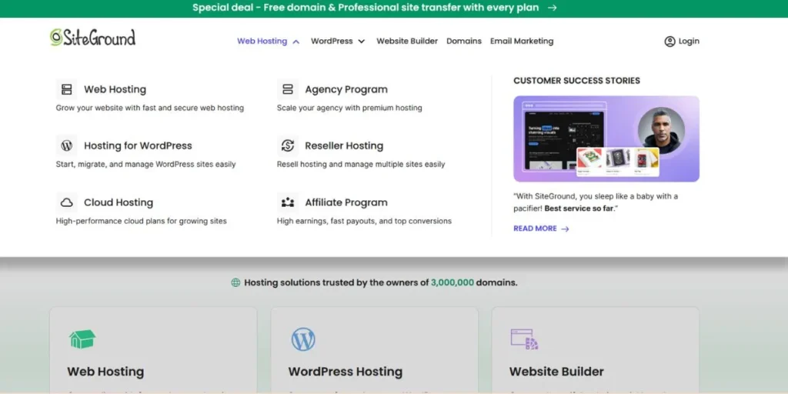Go to Email Marketing nav item
The height and width of the screenshot is (394, 788).
(522, 42)
